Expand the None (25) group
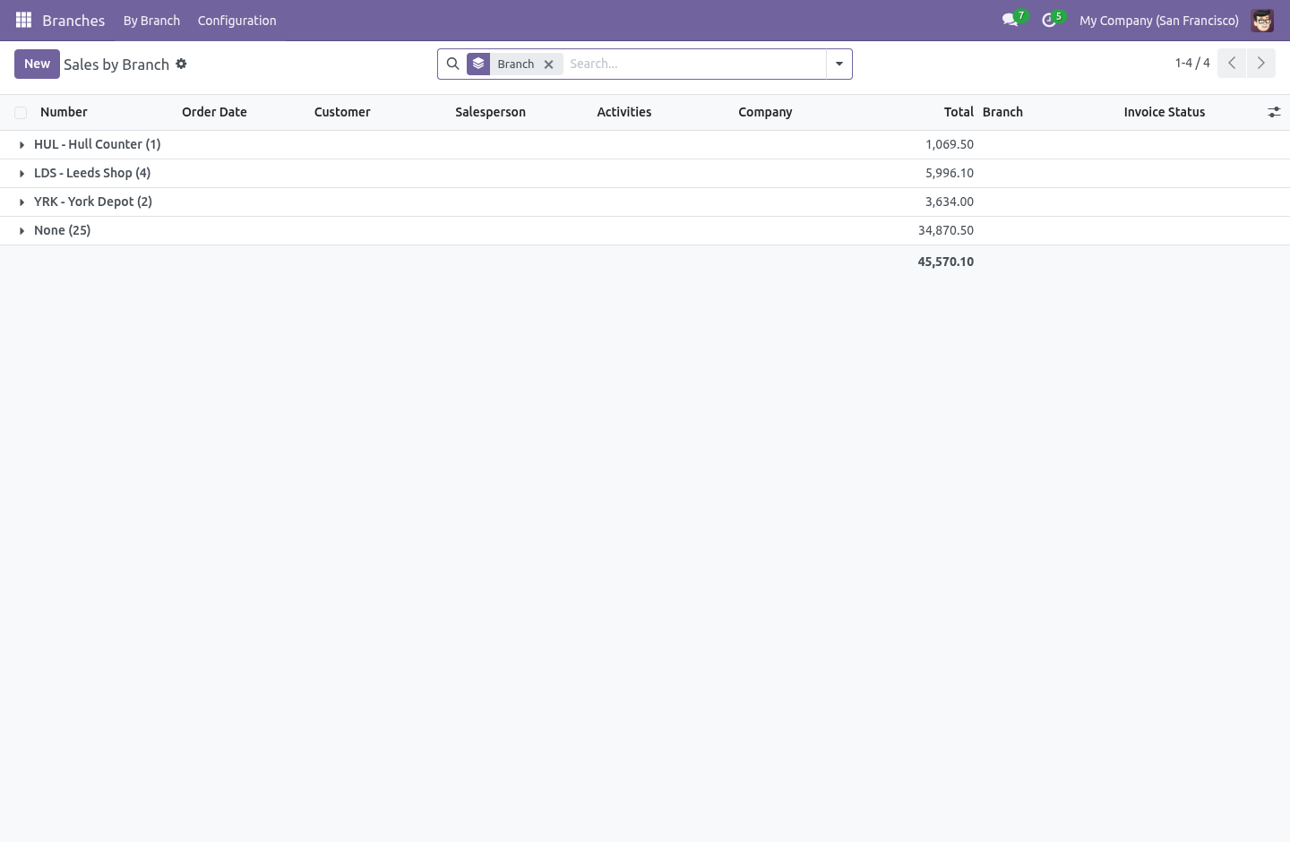 [x=62, y=230]
